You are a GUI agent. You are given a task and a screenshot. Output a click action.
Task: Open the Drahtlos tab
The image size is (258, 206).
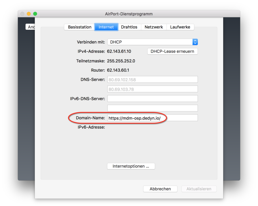129,27
